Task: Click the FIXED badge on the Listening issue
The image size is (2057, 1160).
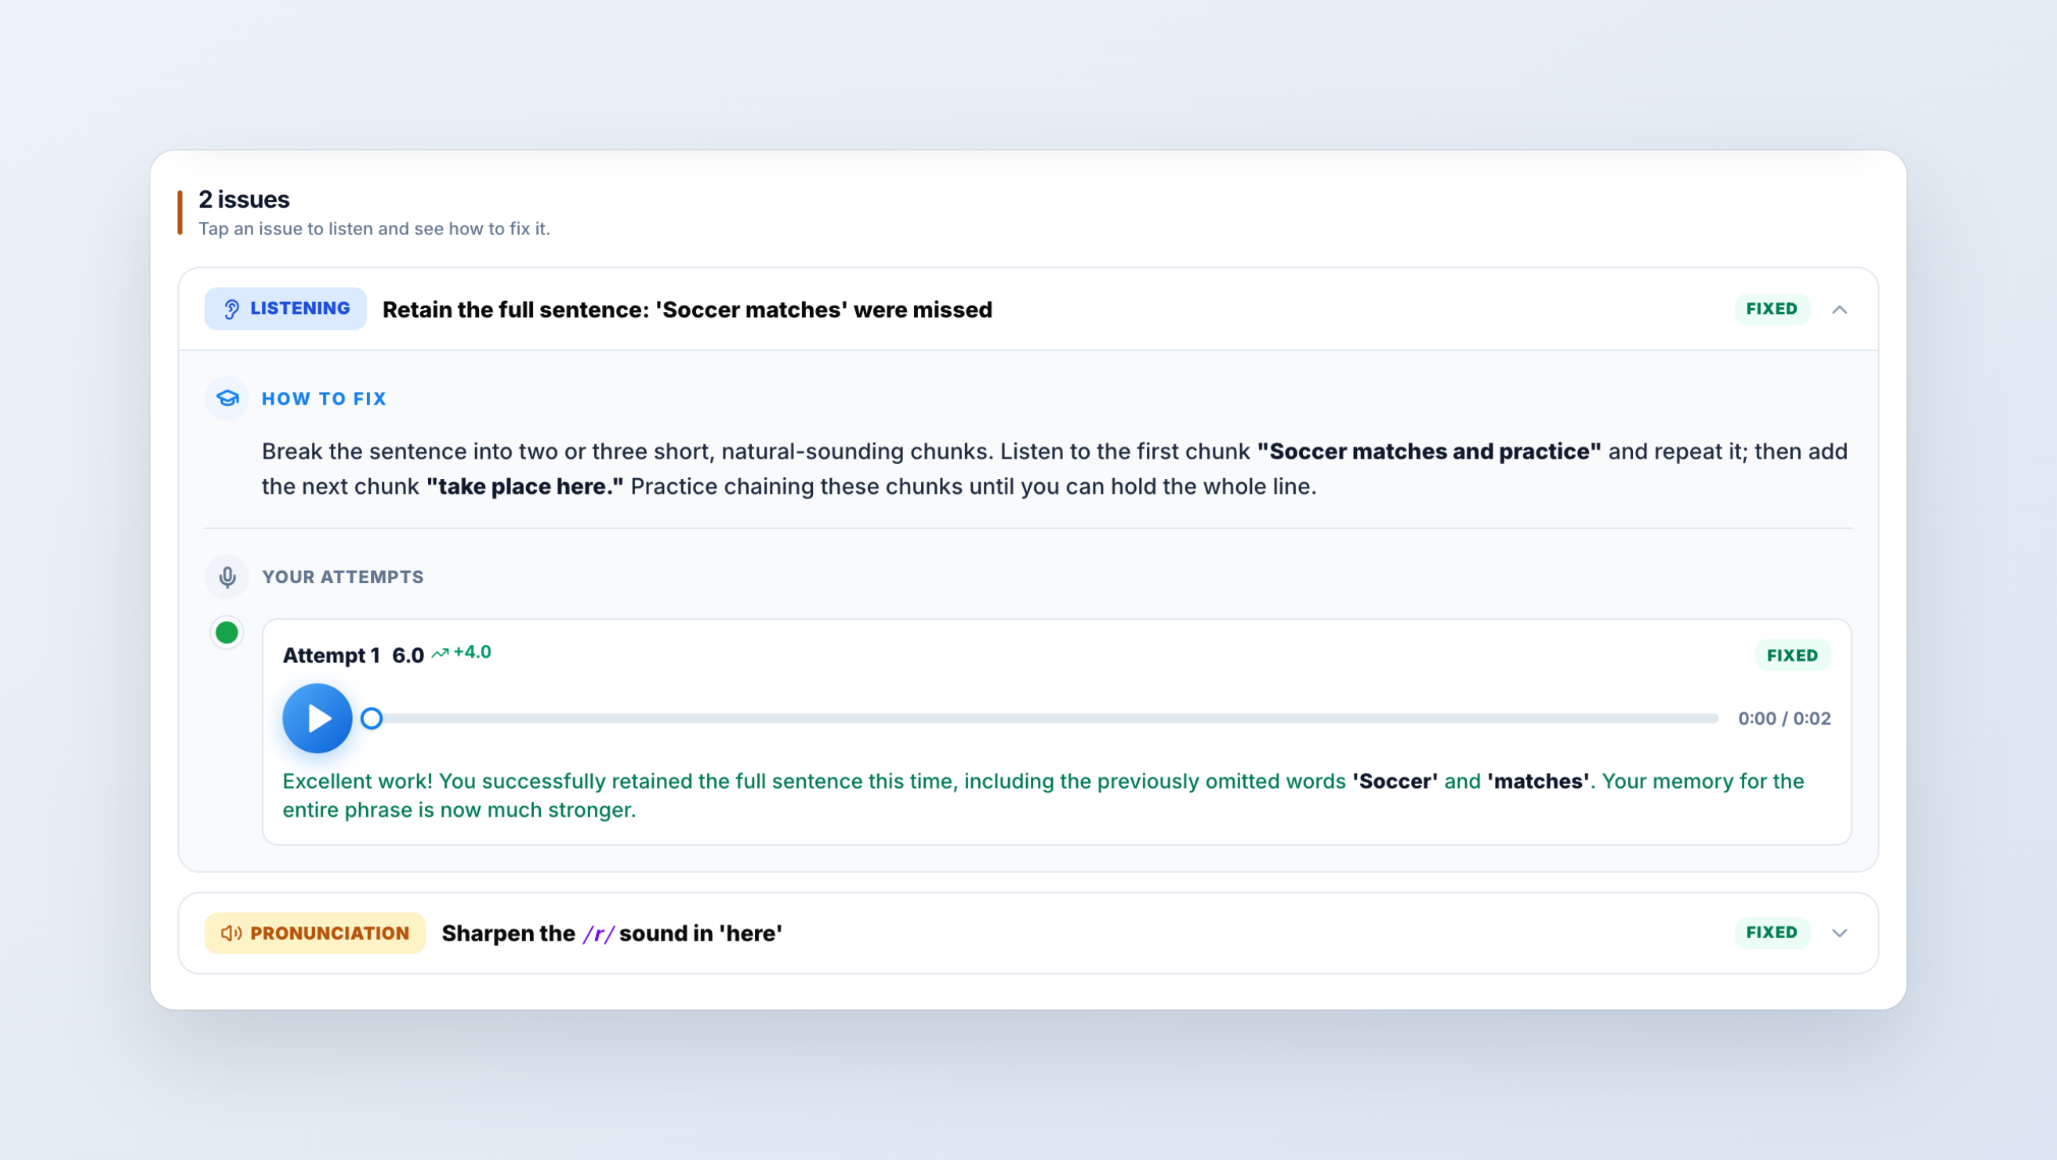Action: click(1772, 309)
